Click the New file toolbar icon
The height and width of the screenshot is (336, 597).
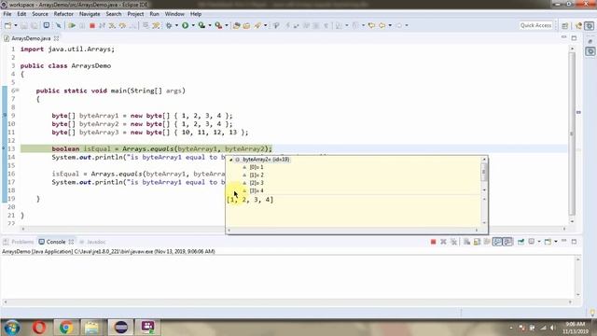click(7, 25)
